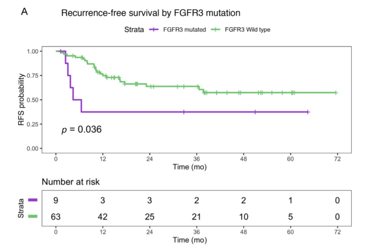Click the 0.75 y-axis tick label

[32, 76]
